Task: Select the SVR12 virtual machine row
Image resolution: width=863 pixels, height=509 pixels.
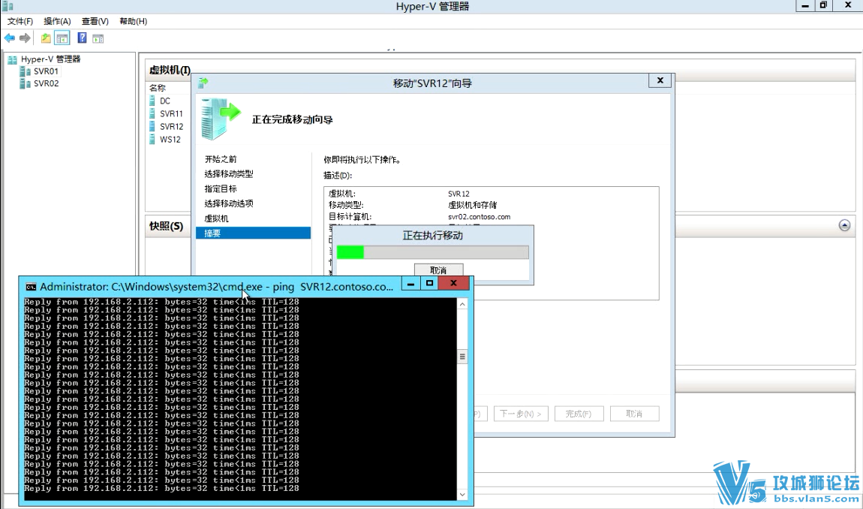Action: (171, 126)
